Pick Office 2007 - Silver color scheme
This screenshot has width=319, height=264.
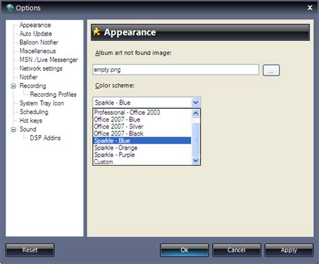[x=142, y=126]
